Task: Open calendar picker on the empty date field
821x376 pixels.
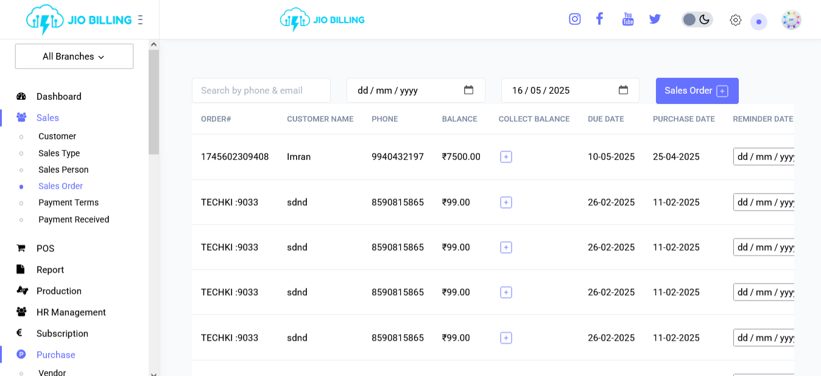Action: pyautogui.click(x=468, y=90)
